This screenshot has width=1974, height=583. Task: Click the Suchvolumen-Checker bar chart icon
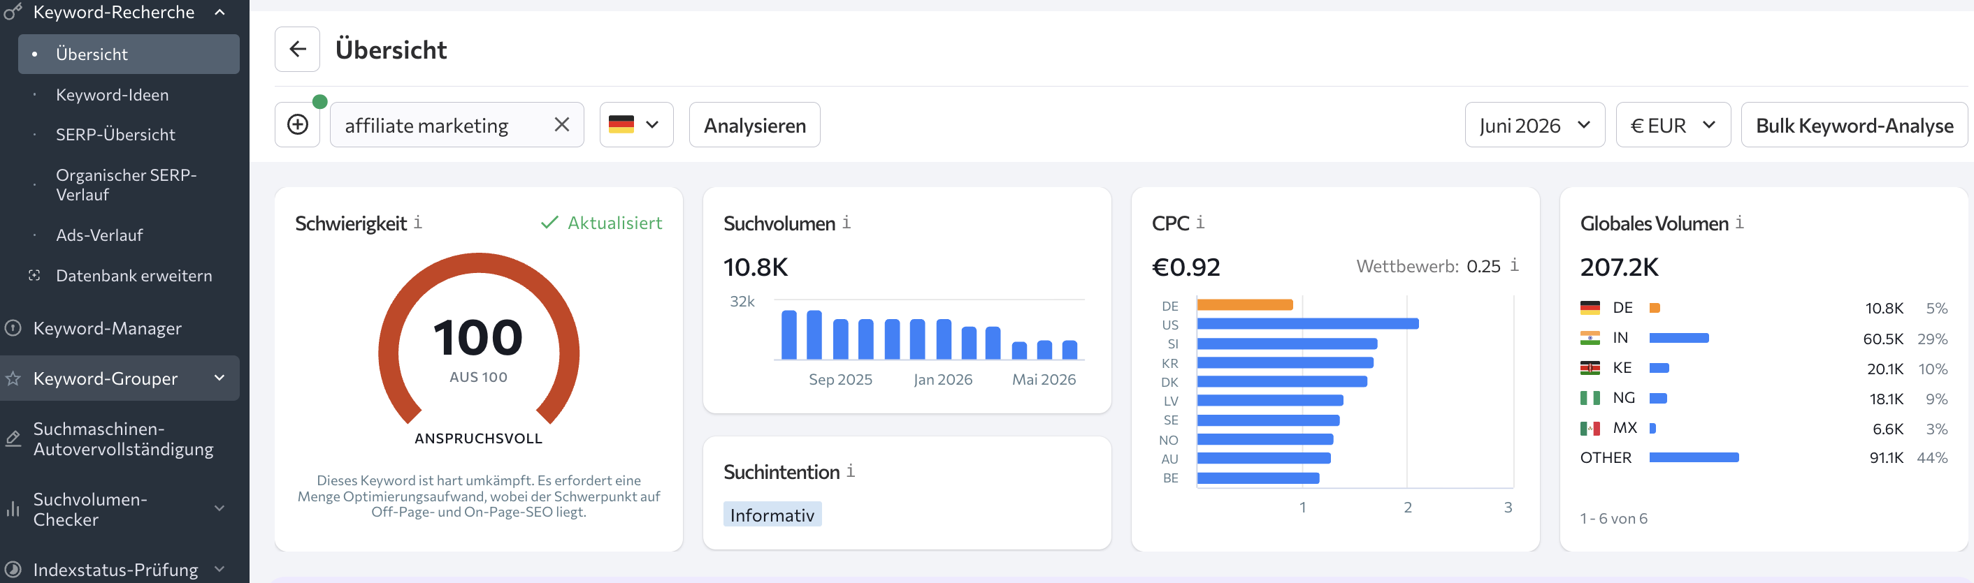click(x=13, y=510)
